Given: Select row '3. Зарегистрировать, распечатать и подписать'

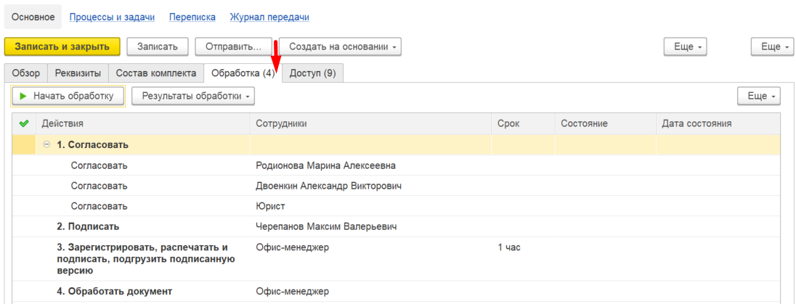Looking at the screenshot, I should coord(396,259).
